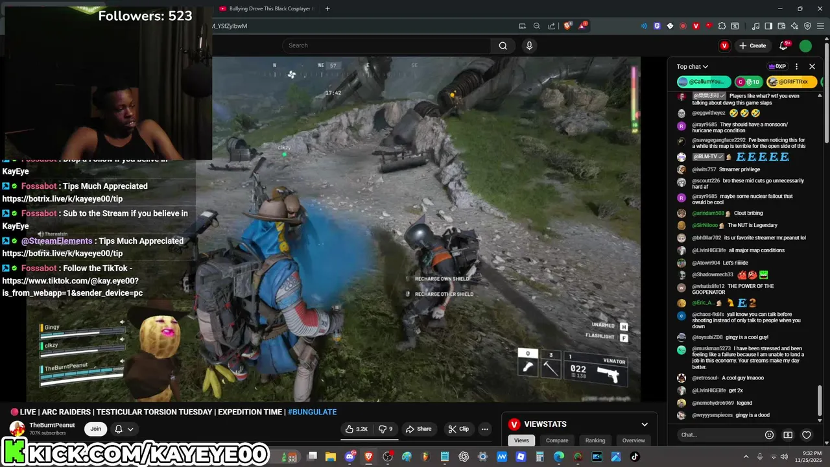Viewport: 830px width, 467px height.
Task: Switch to the Compare tab
Action: (557, 440)
